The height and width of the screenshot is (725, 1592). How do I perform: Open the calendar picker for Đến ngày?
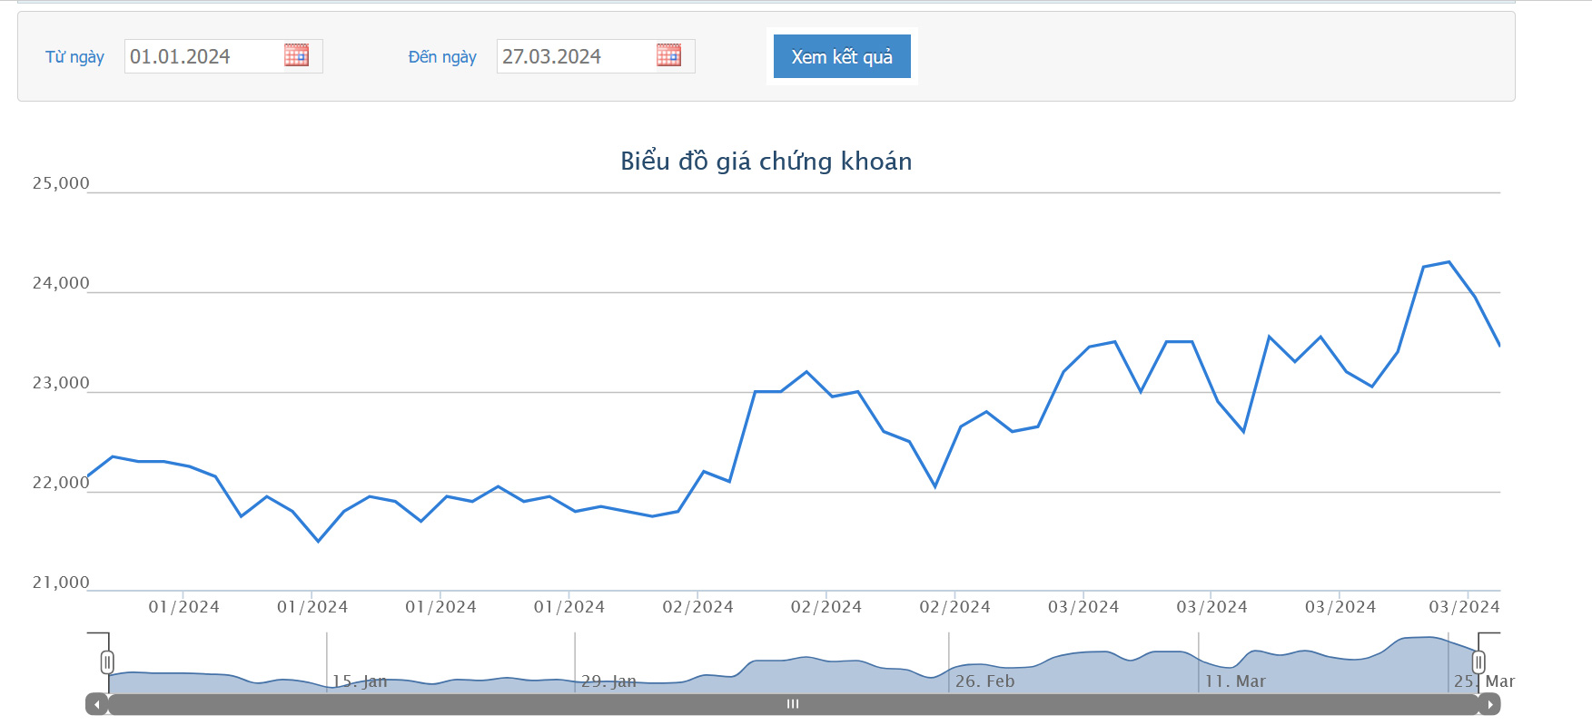(x=668, y=55)
